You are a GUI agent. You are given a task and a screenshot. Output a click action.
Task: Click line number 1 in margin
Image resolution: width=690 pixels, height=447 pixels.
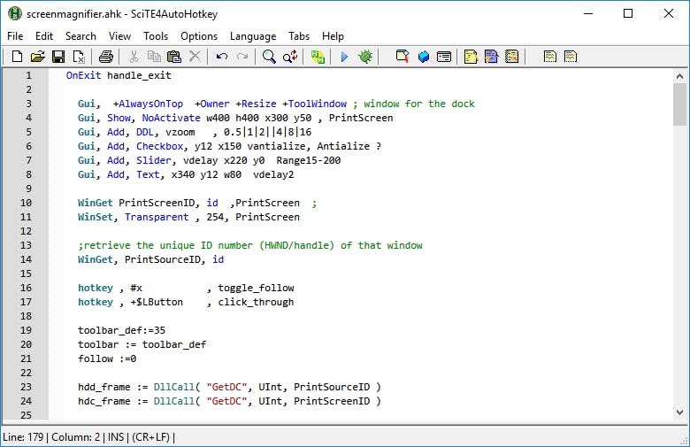pos(28,75)
